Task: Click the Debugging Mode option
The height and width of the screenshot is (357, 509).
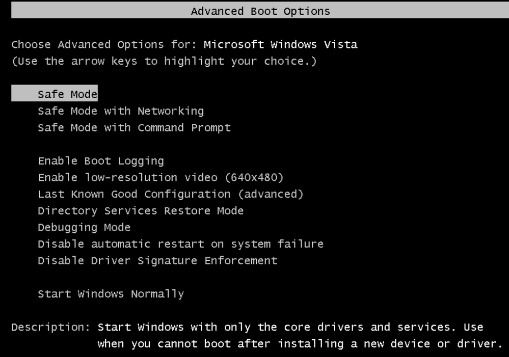Action: [x=84, y=228]
